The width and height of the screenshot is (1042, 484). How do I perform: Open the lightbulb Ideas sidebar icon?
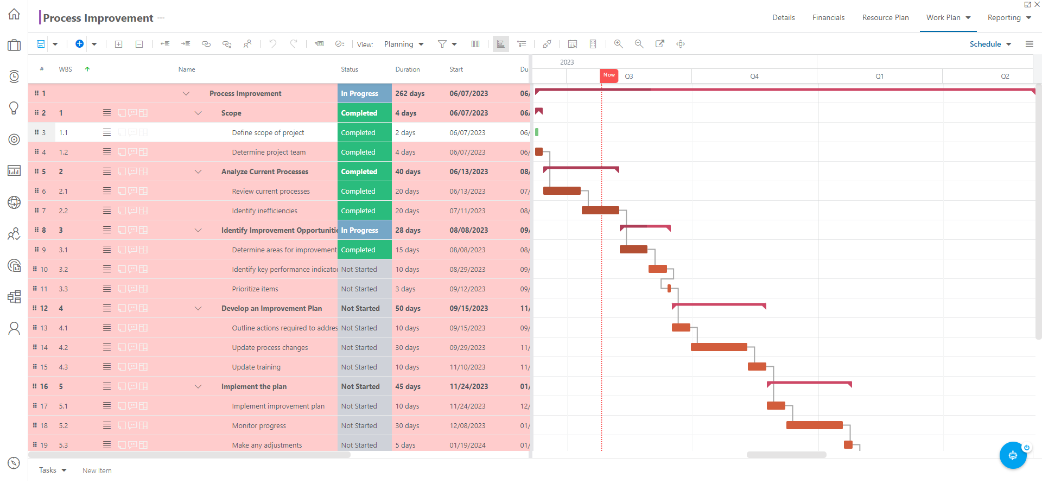[x=14, y=108]
